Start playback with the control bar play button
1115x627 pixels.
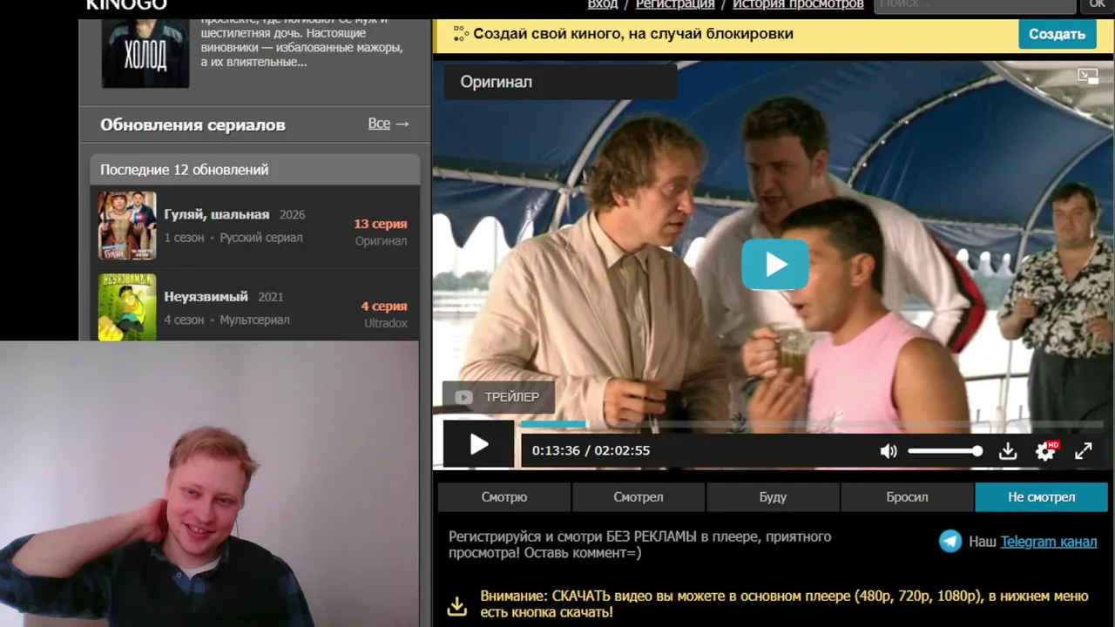(x=478, y=445)
